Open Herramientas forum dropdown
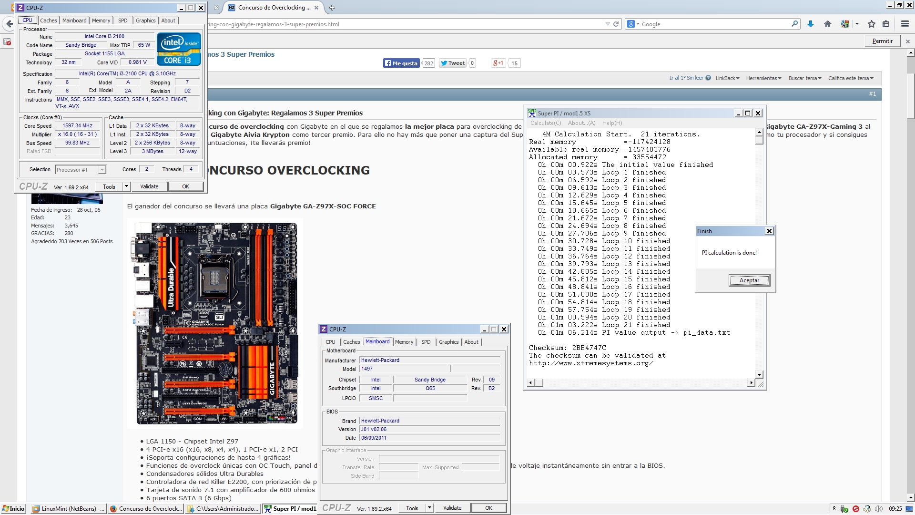Screen dimensions: 915x515 [x=763, y=78]
